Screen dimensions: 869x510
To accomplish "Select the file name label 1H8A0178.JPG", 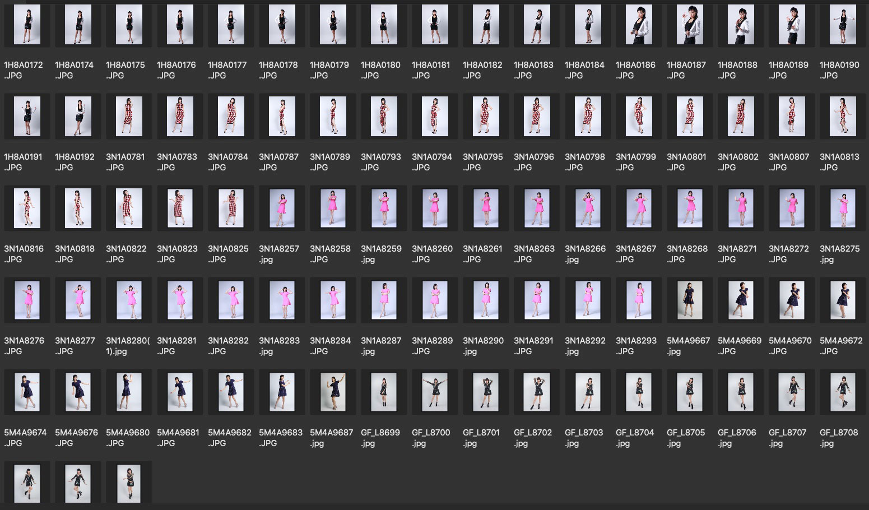I will tap(278, 70).
